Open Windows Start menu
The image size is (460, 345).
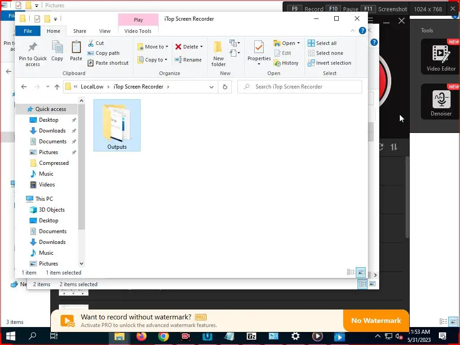[11, 336]
